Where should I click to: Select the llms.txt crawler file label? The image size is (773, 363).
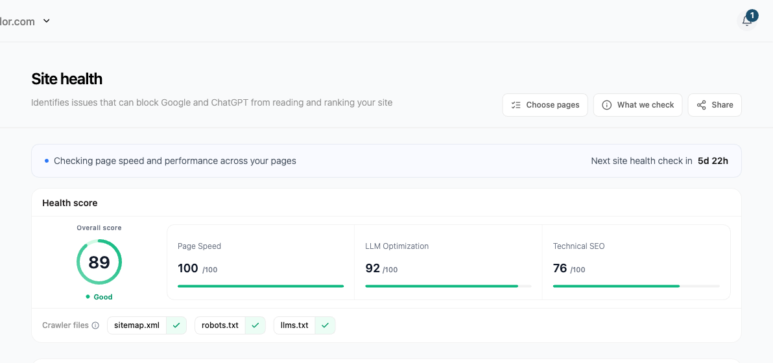pos(294,325)
